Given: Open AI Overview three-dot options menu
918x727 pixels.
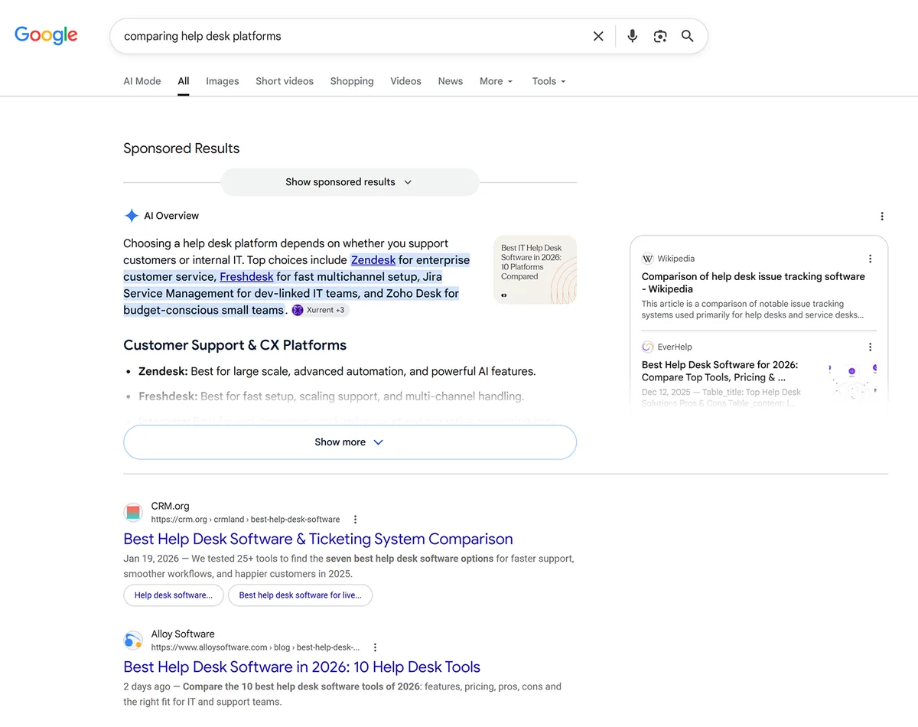Looking at the screenshot, I should tap(882, 217).
